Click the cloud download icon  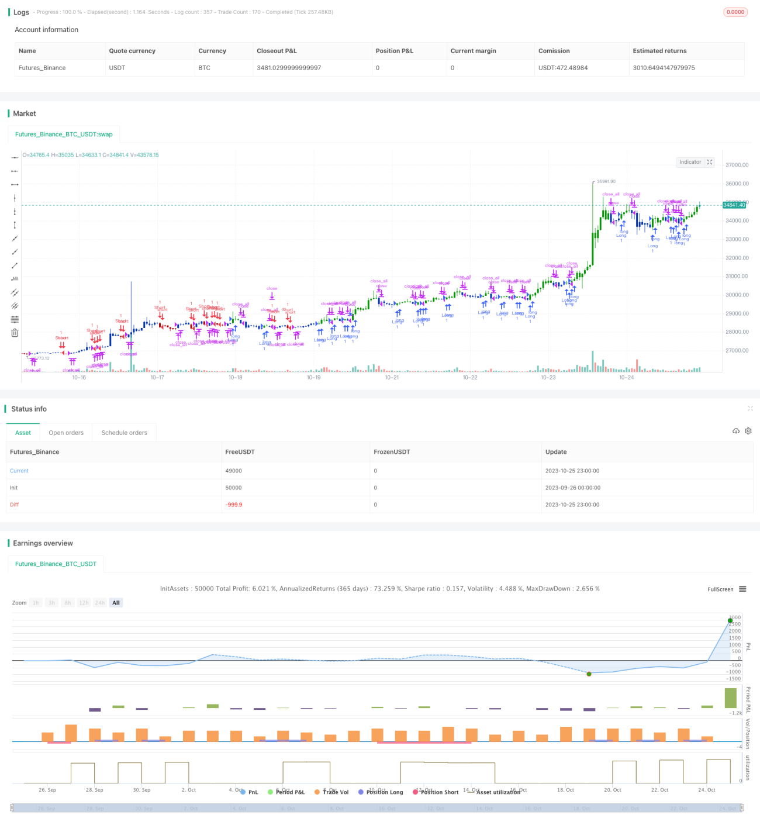click(736, 431)
